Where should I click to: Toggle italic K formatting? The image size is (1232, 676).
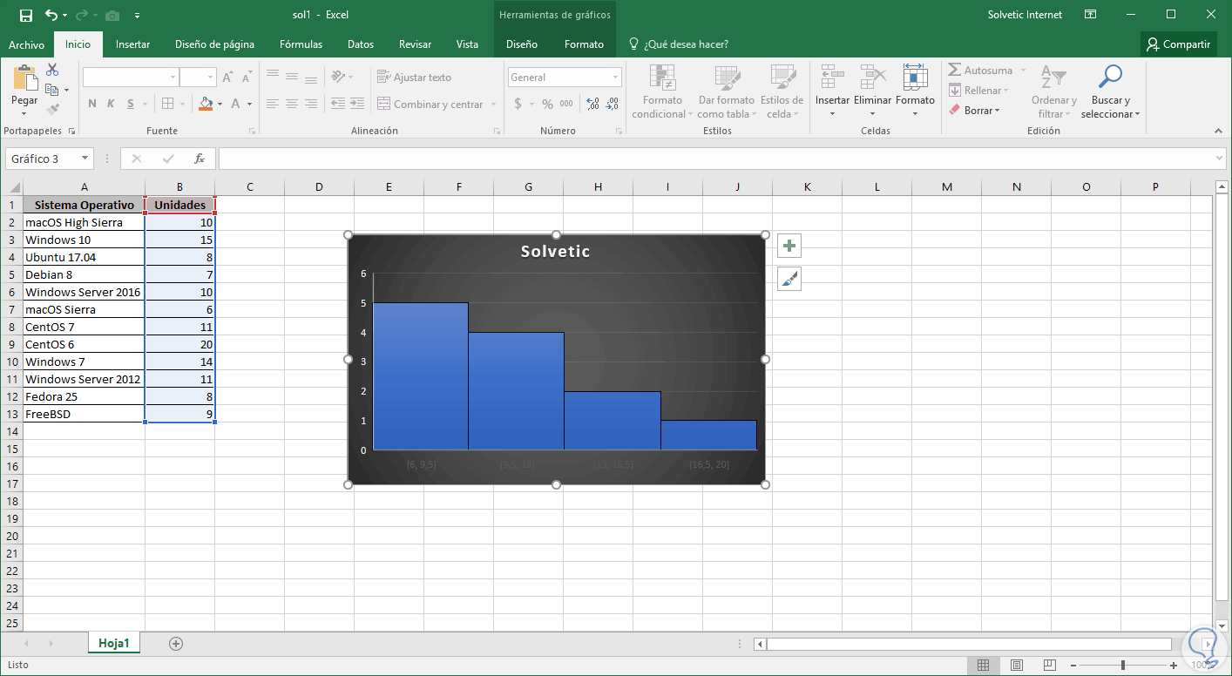[111, 104]
